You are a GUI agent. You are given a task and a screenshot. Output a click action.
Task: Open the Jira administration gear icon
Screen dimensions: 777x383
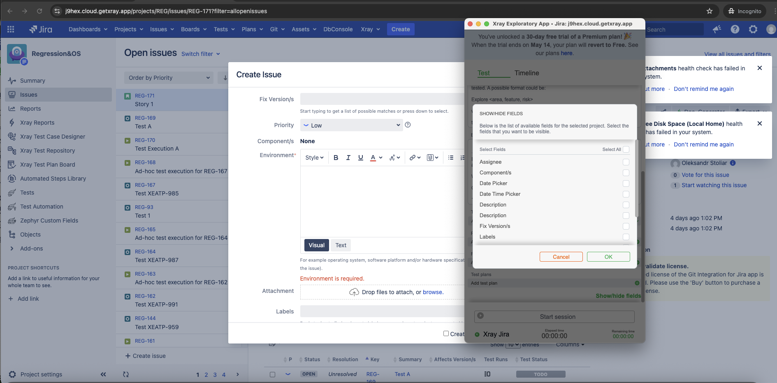coord(753,29)
